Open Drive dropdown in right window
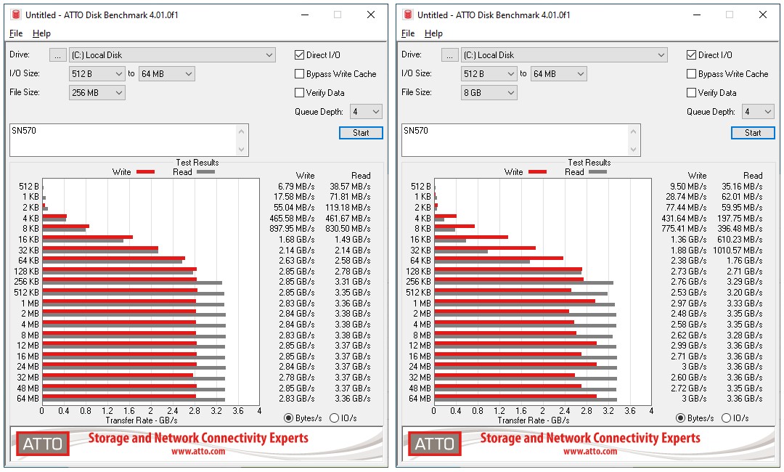The height and width of the screenshot is (472, 784). pos(565,55)
